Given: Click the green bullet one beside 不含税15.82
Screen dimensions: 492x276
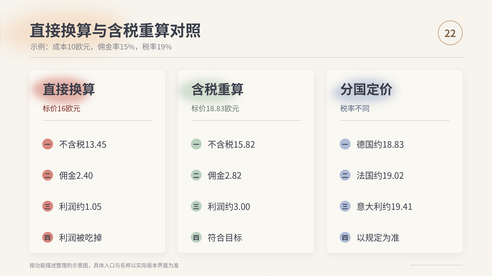Looking at the screenshot, I should [x=196, y=144].
